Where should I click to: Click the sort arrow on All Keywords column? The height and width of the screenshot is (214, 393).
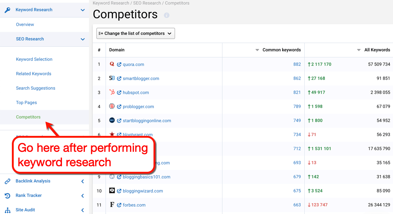point(358,50)
